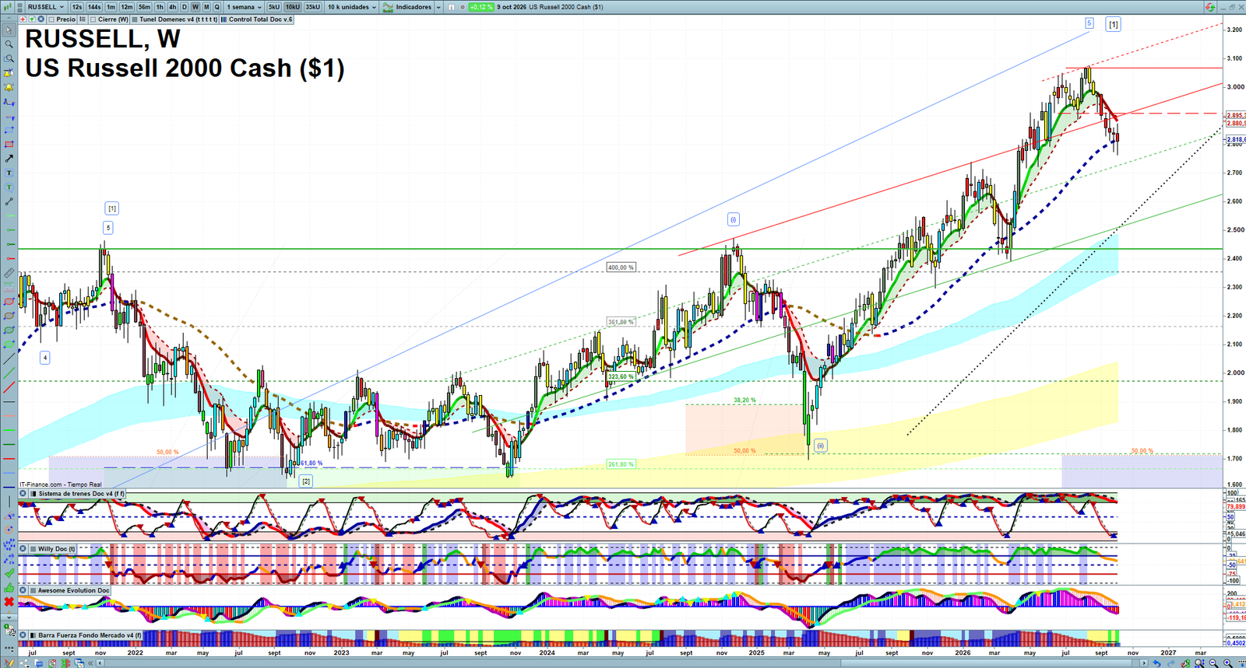
Task: Expand the arrow next to Indicadores
Action: pos(438,7)
